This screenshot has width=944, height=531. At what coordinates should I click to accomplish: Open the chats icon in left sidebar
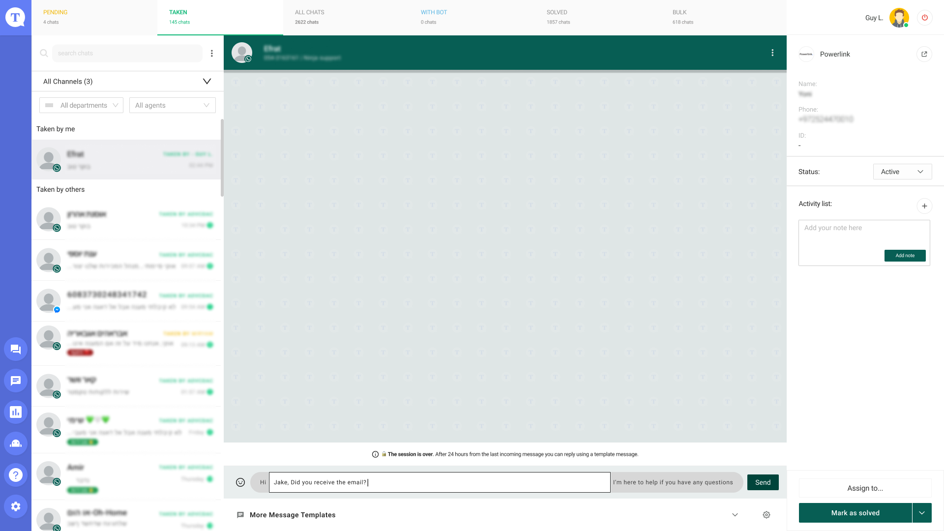(16, 349)
